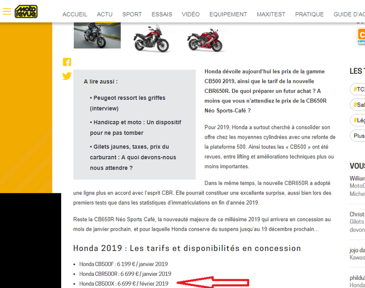This screenshot has height=288, width=365.
Task: Click the Honda CB500X price line
Action: click(x=124, y=283)
